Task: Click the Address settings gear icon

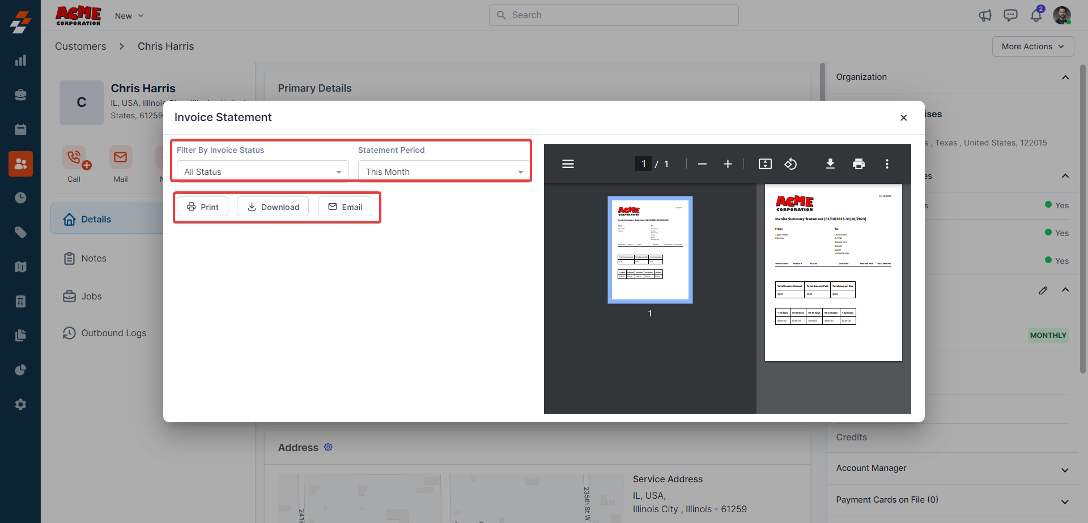Action: (328, 447)
